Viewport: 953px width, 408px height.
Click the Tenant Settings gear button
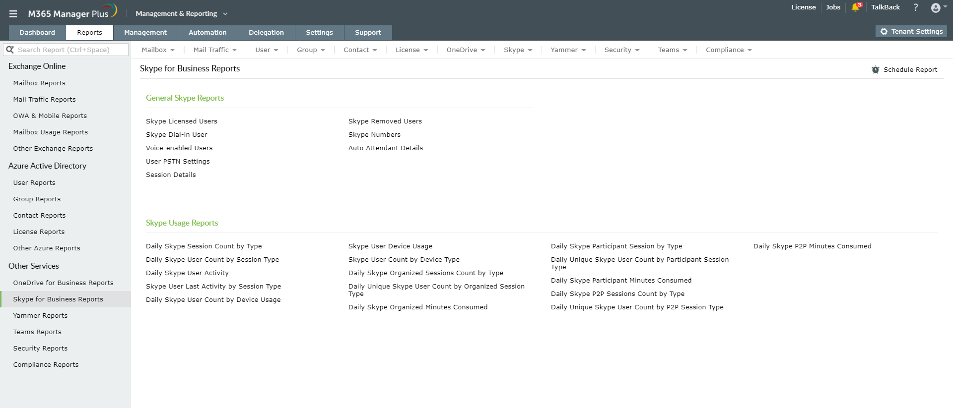911,32
